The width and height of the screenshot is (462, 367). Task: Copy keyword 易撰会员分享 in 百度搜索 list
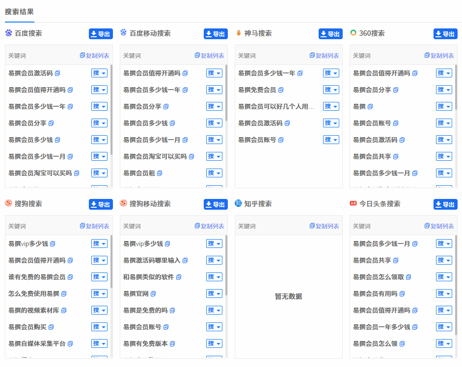[x=51, y=123]
